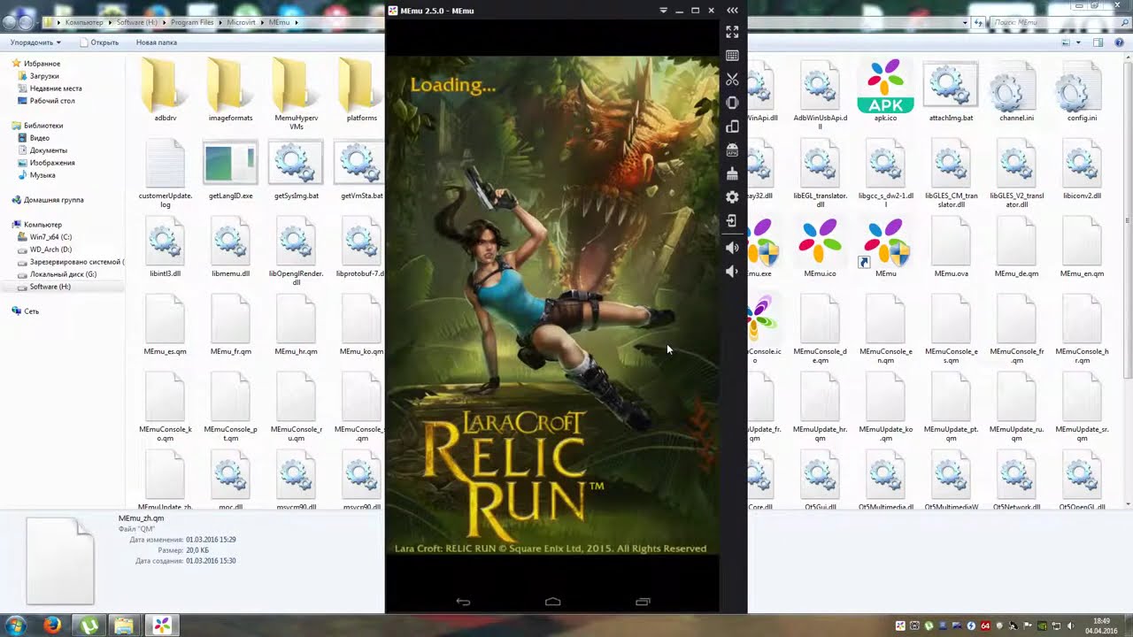Screen dimensions: 1133x637
Task: Increase MEmu volume with speaker-up icon
Action: click(x=732, y=248)
